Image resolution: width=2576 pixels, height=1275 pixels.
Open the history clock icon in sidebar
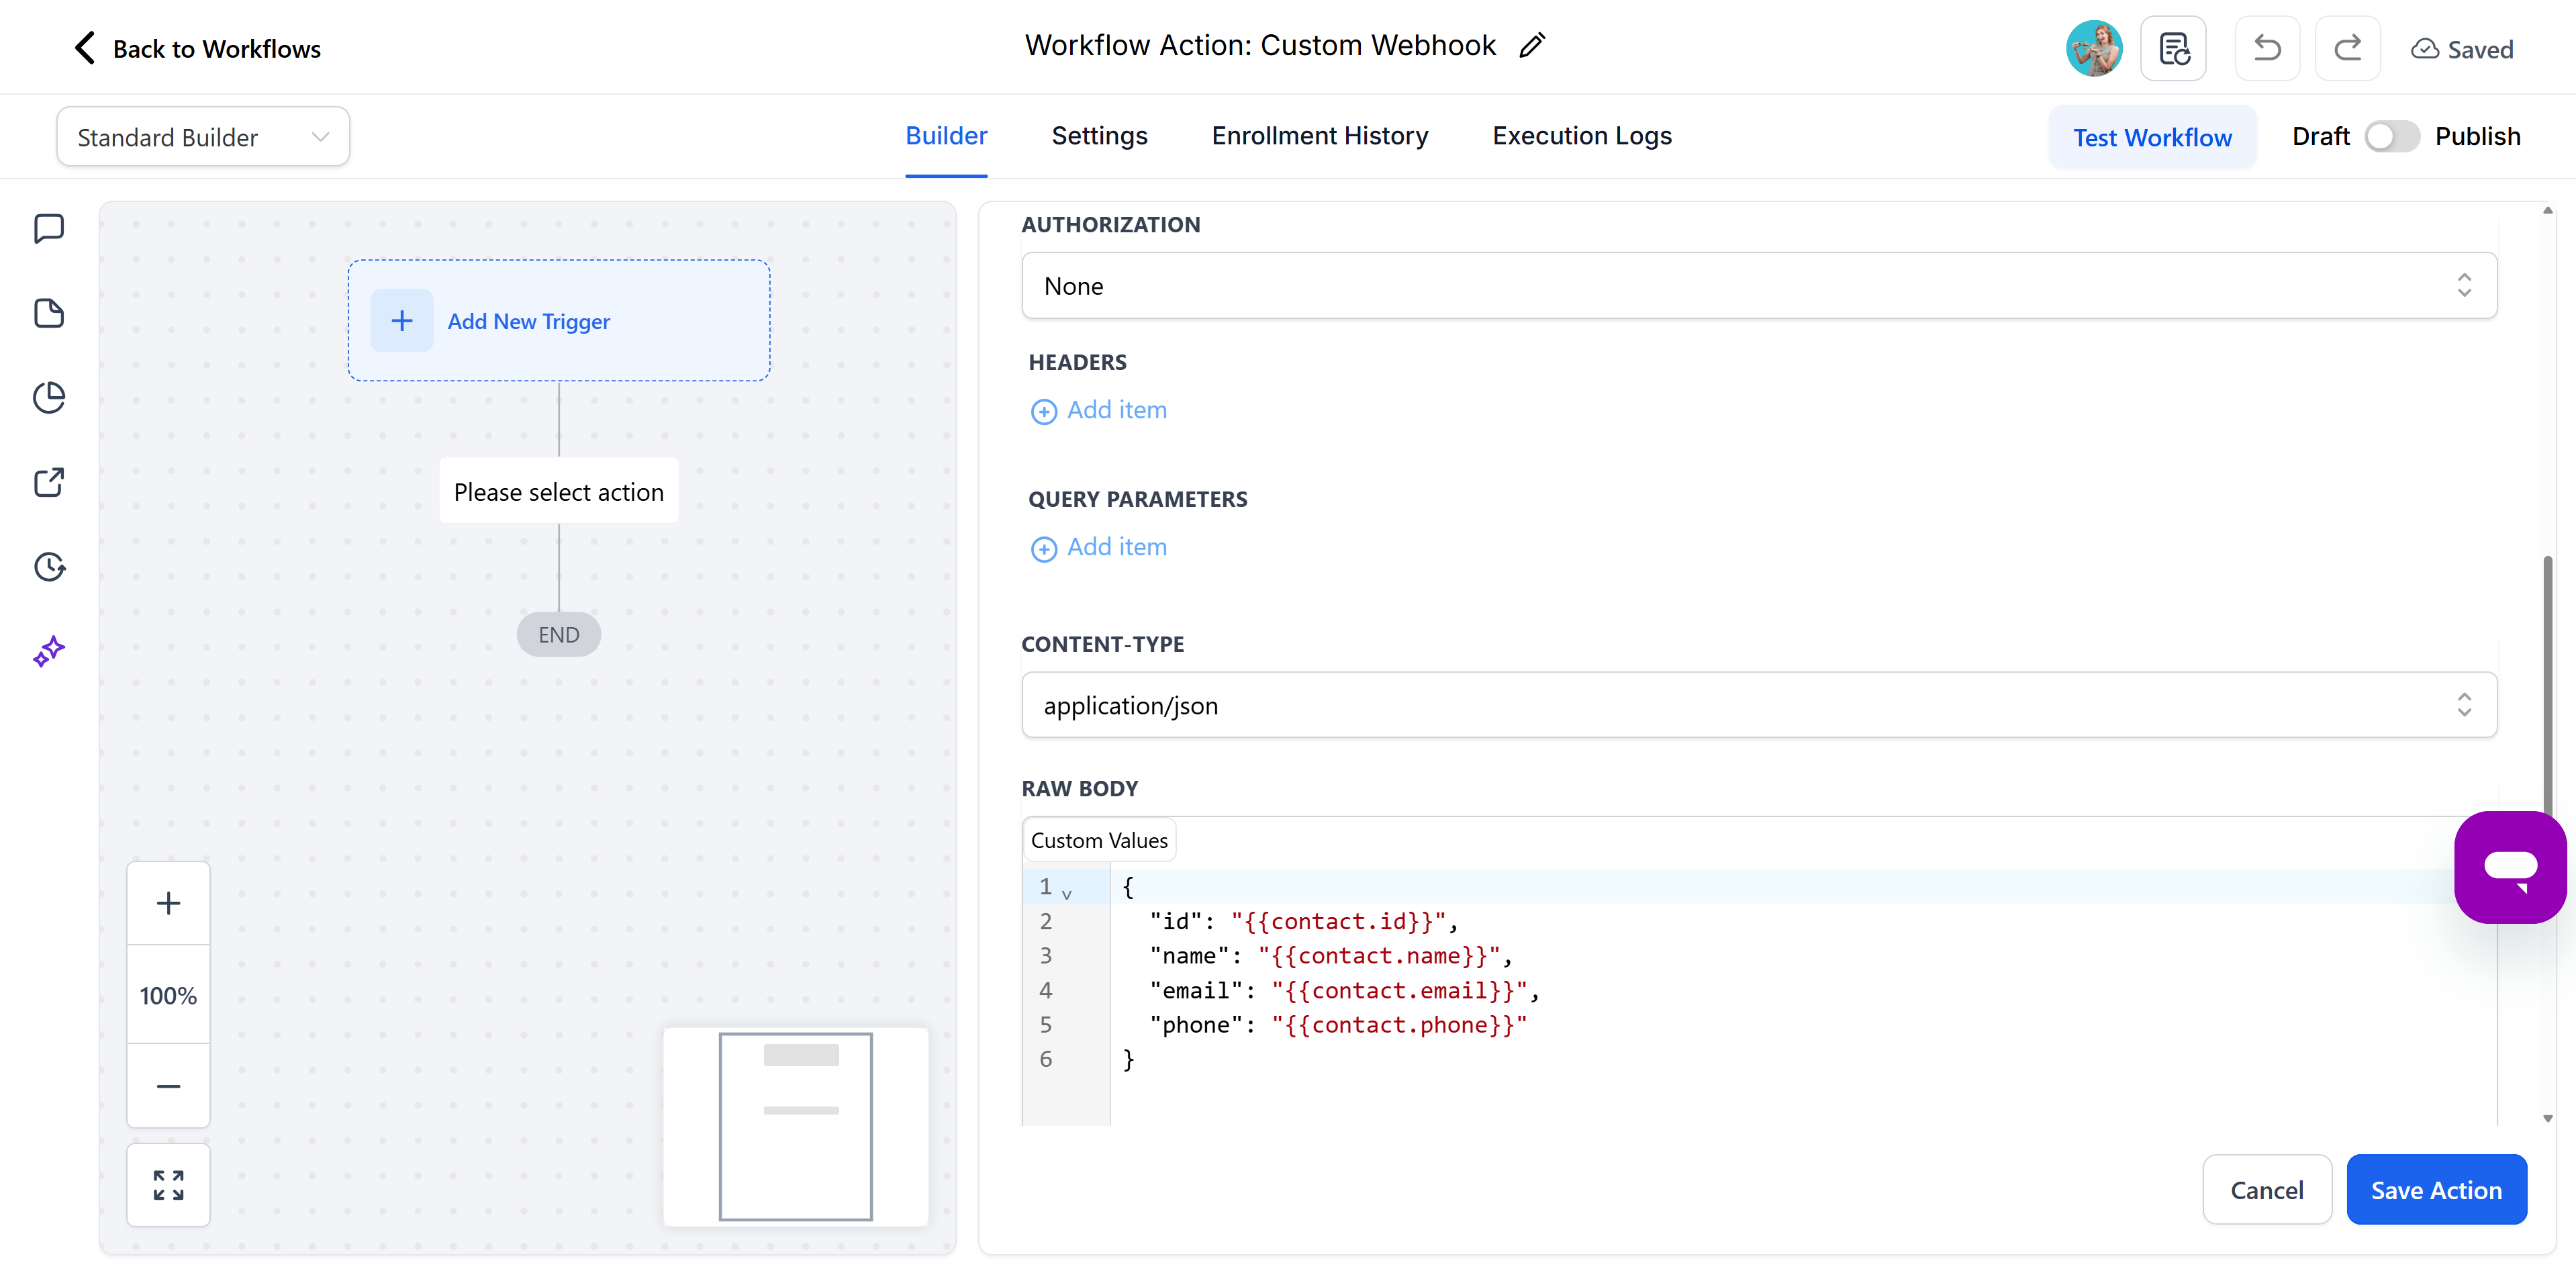point(48,566)
